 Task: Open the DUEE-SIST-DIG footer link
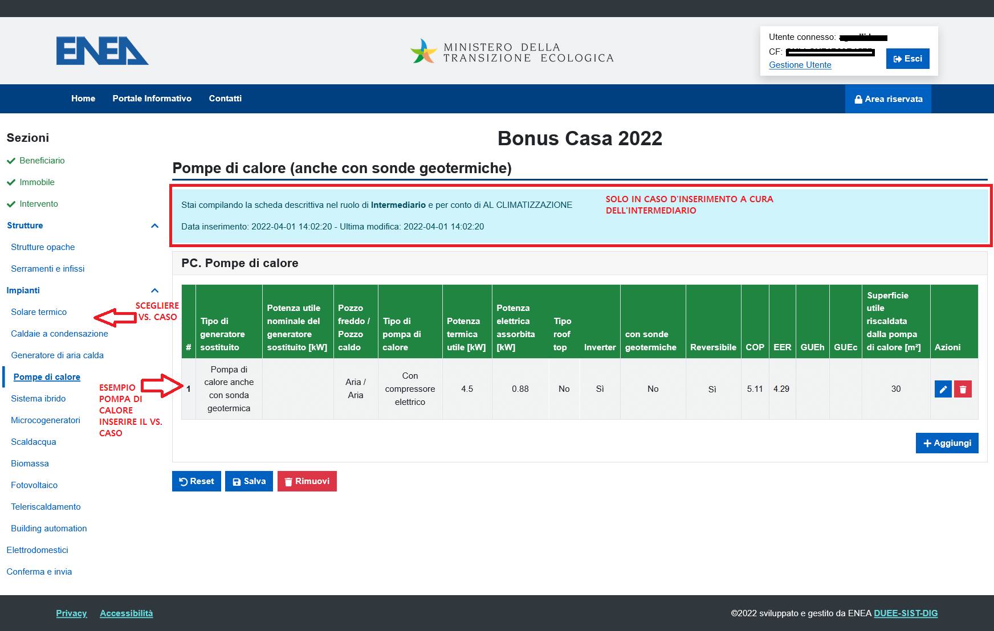pos(906,613)
